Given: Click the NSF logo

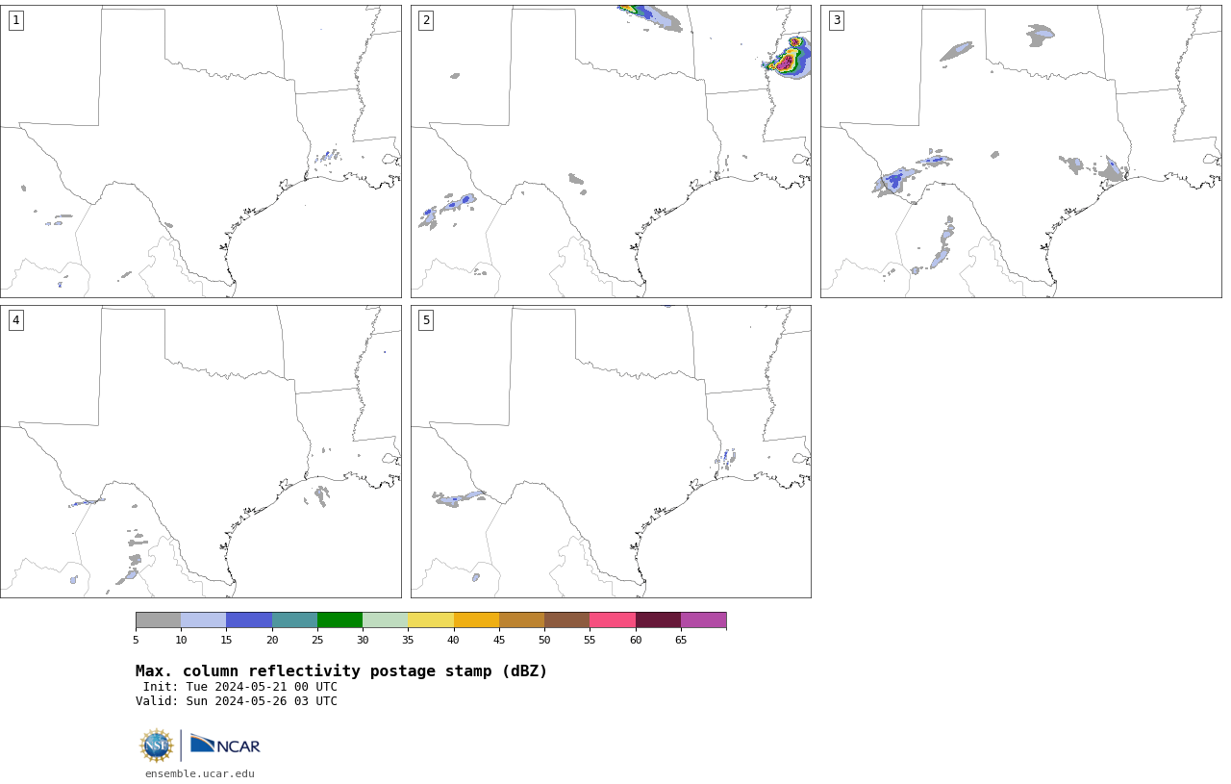Looking at the screenshot, I should (x=157, y=746).
